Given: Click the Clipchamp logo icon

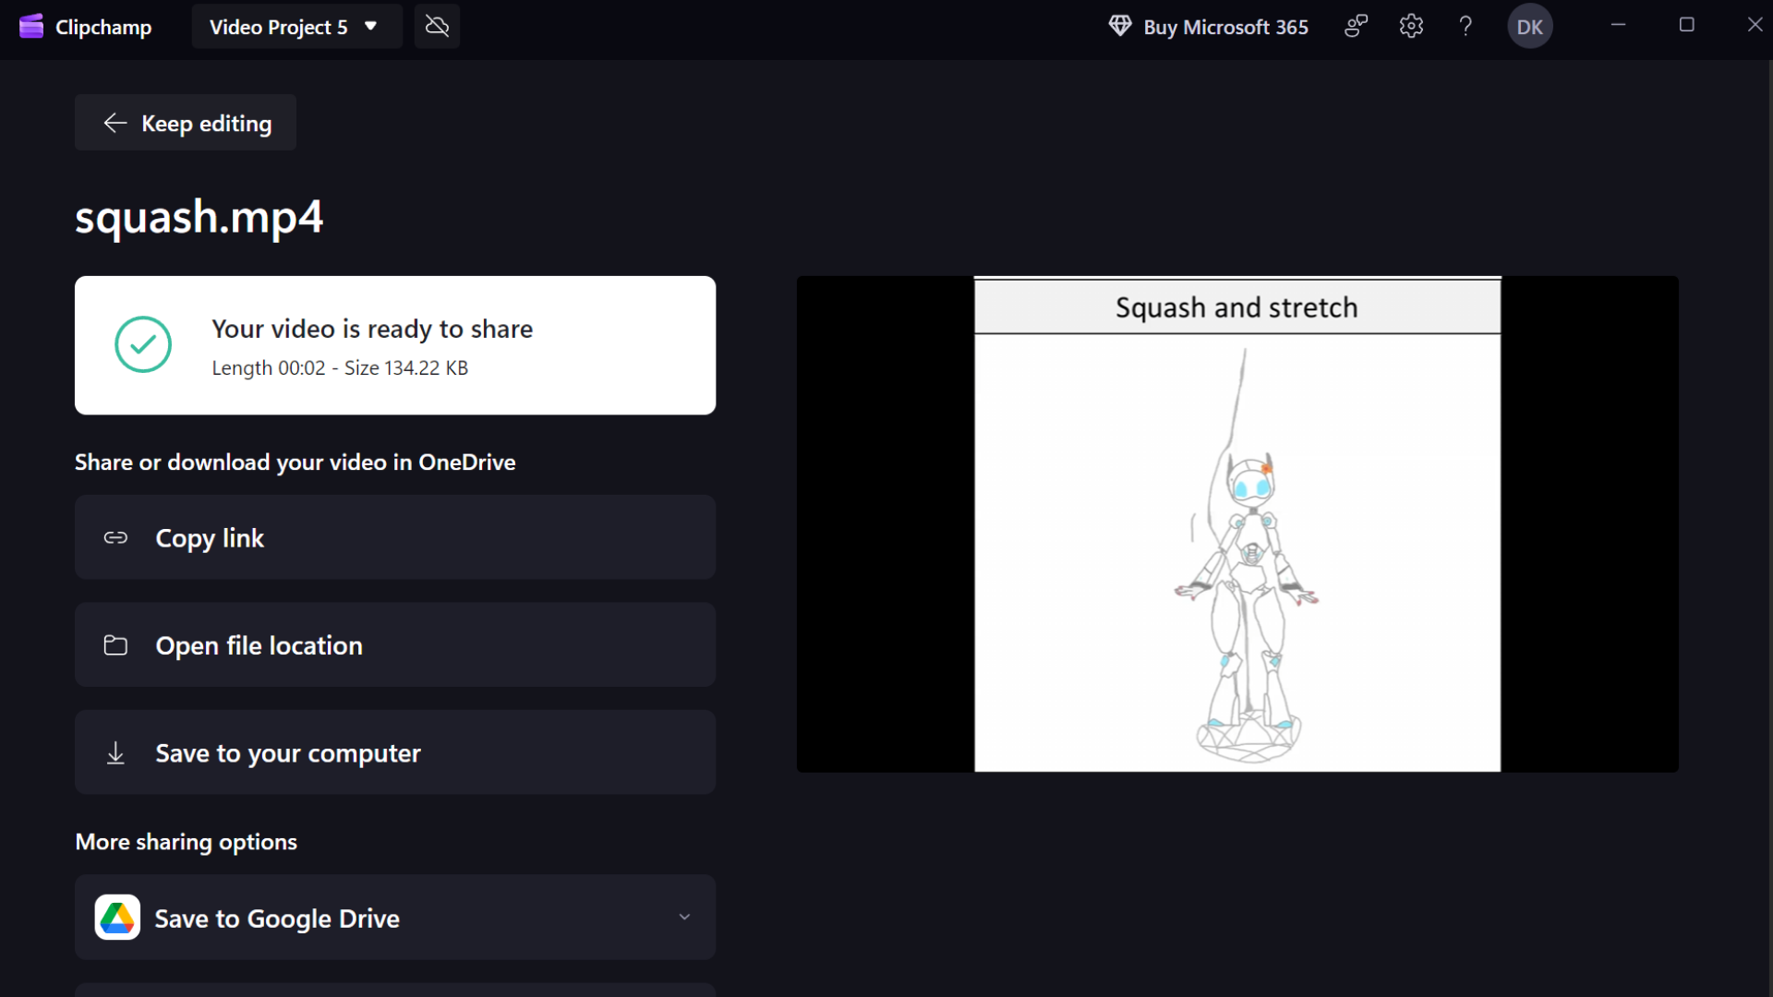Looking at the screenshot, I should (x=31, y=27).
